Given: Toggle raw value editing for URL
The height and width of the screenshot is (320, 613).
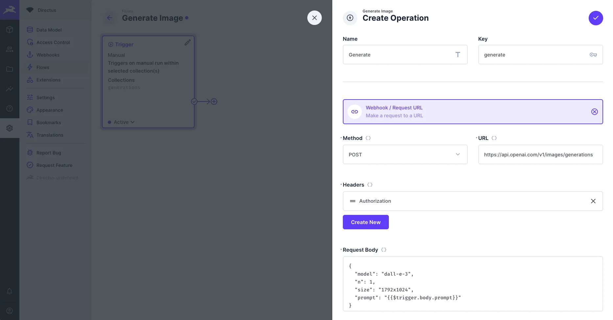Looking at the screenshot, I should click(494, 138).
